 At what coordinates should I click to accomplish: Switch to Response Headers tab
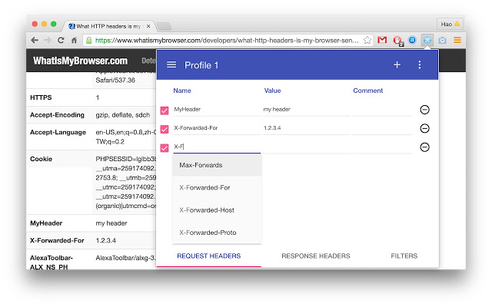pos(316,256)
